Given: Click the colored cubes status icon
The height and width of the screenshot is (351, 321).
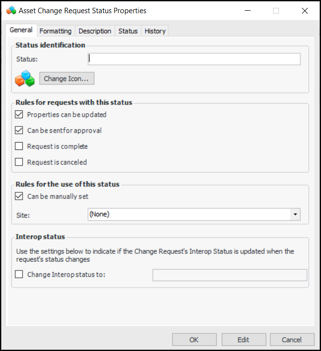Looking at the screenshot, I should [x=25, y=79].
